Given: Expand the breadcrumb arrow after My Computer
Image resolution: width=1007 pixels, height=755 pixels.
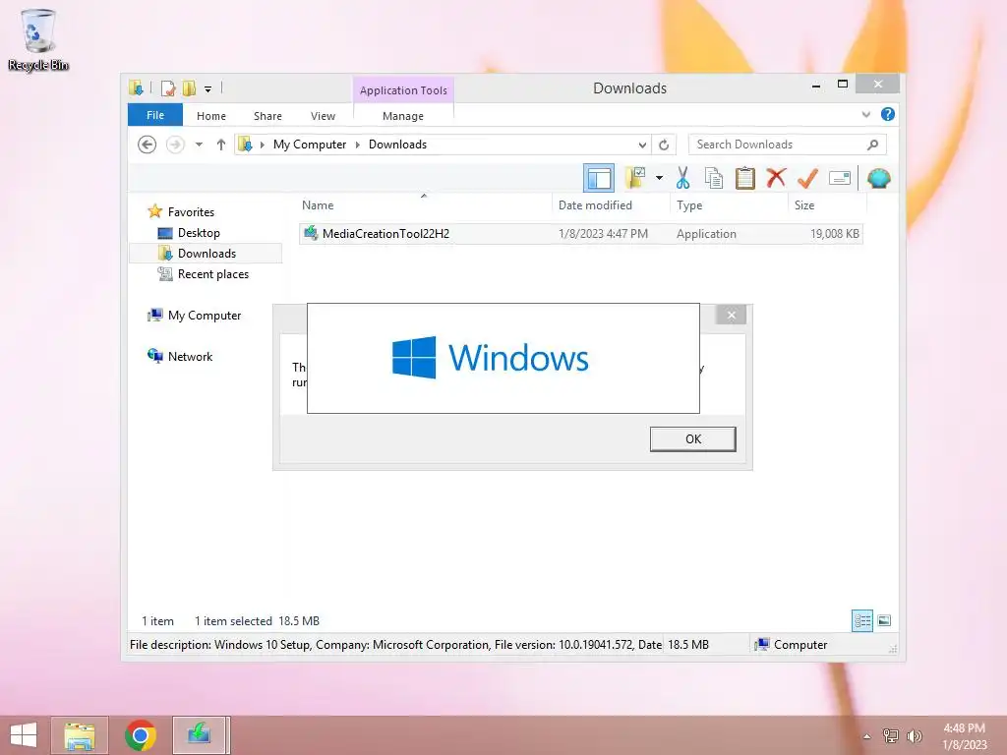Looking at the screenshot, I should pyautogui.click(x=358, y=145).
